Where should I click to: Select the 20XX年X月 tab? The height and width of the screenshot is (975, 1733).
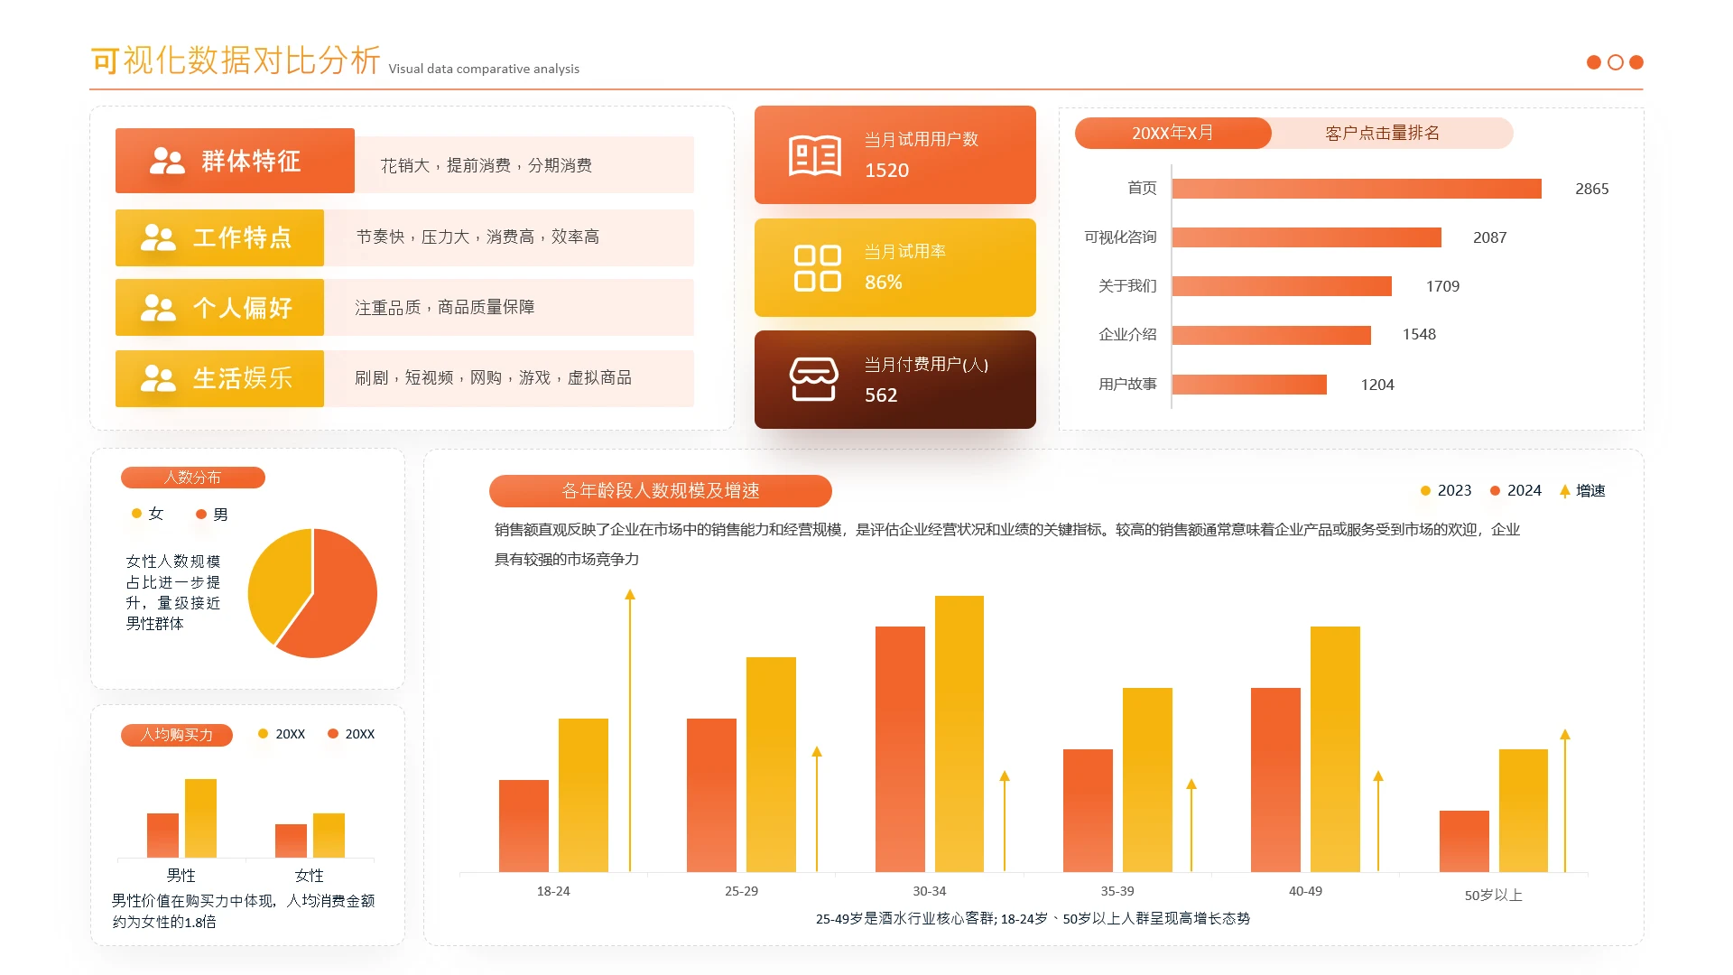click(x=1172, y=134)
